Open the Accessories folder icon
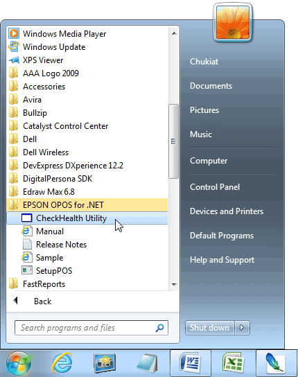Image resolution: width=298 pixels, height=377 pixels. pyautogui.click(x=13, y=87)
